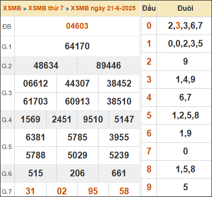
Task: Click the G.2 number 48634
Action: coord(46,66)
